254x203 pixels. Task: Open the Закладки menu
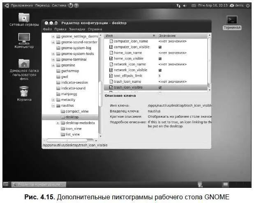pyautogui.click(x=77, y=29)
